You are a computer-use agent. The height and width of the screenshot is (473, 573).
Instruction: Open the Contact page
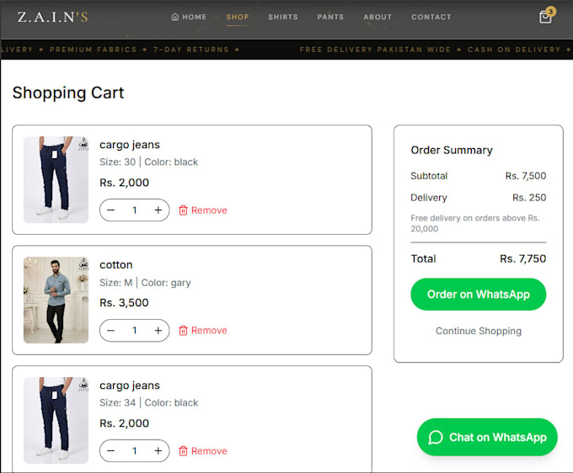pyautogui.click(x=431, y=17)
